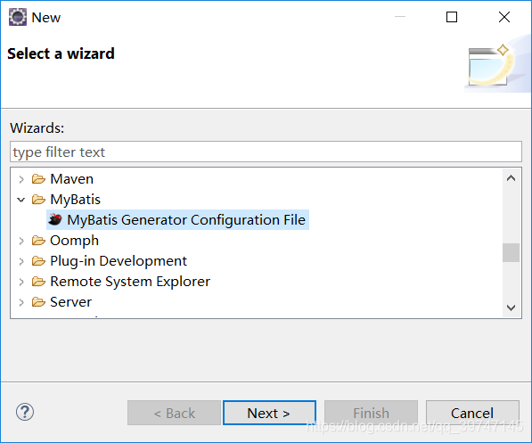532x443 pixels.
Task: Open help with the question mark icon
Action: [x=25, y=412]
